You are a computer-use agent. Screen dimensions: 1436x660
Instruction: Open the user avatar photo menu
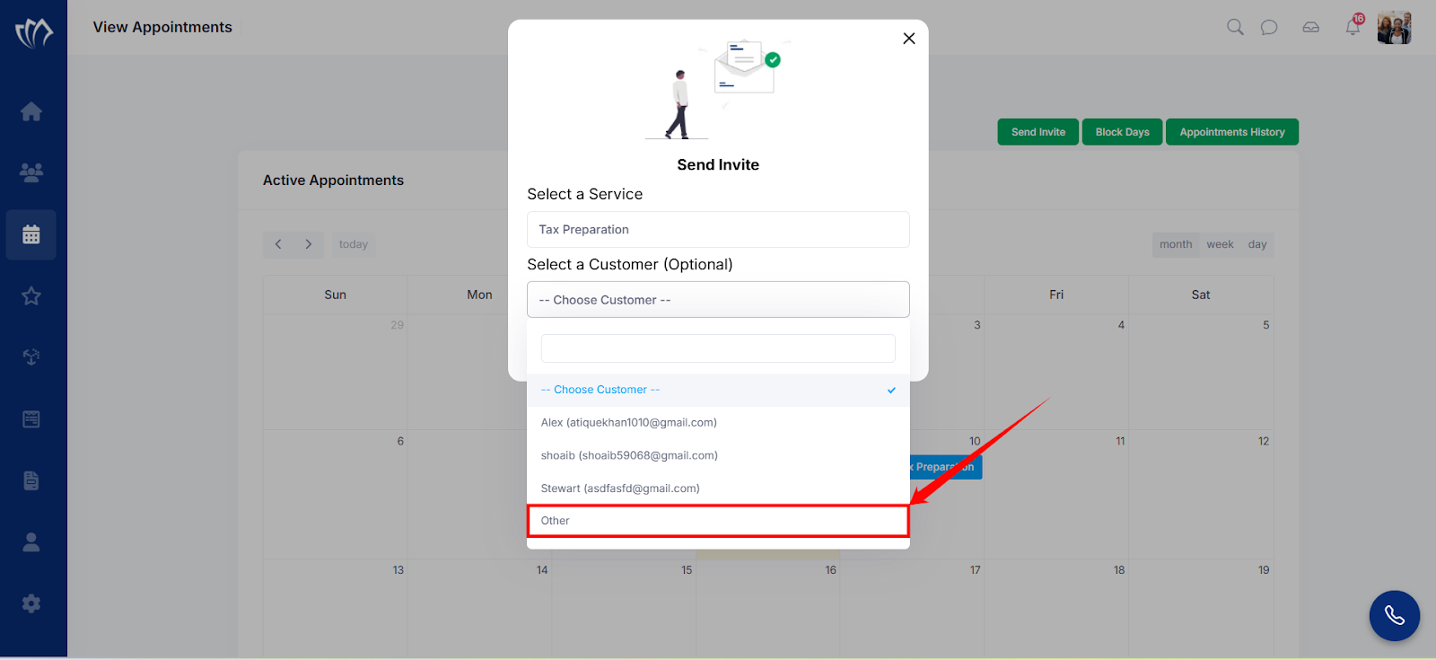tap(1395, 28)
